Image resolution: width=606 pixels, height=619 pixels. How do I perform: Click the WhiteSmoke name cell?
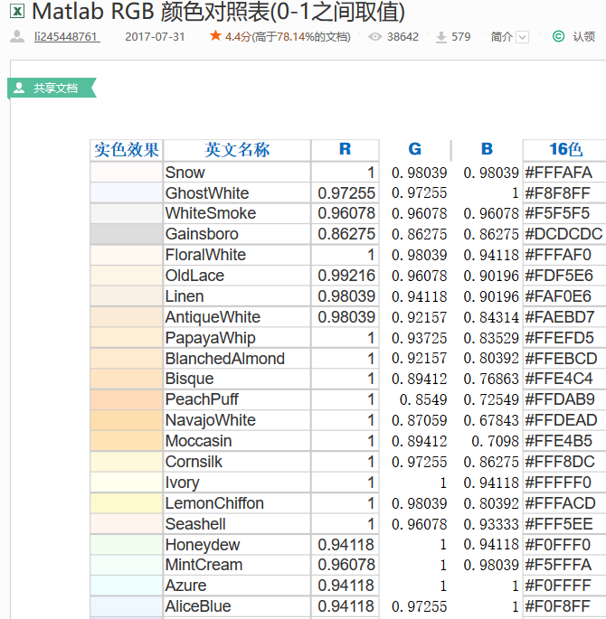(237, 213)
